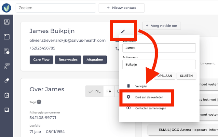The image size is (218, 137).
Task: Click the phone number +32123456789
Action: pyautogui.click(x=42, y=48)
